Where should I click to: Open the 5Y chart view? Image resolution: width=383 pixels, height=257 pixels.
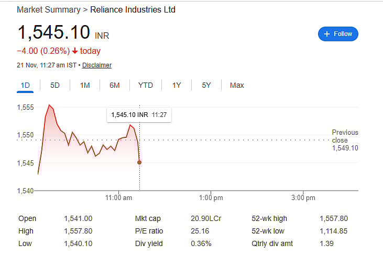206,85
